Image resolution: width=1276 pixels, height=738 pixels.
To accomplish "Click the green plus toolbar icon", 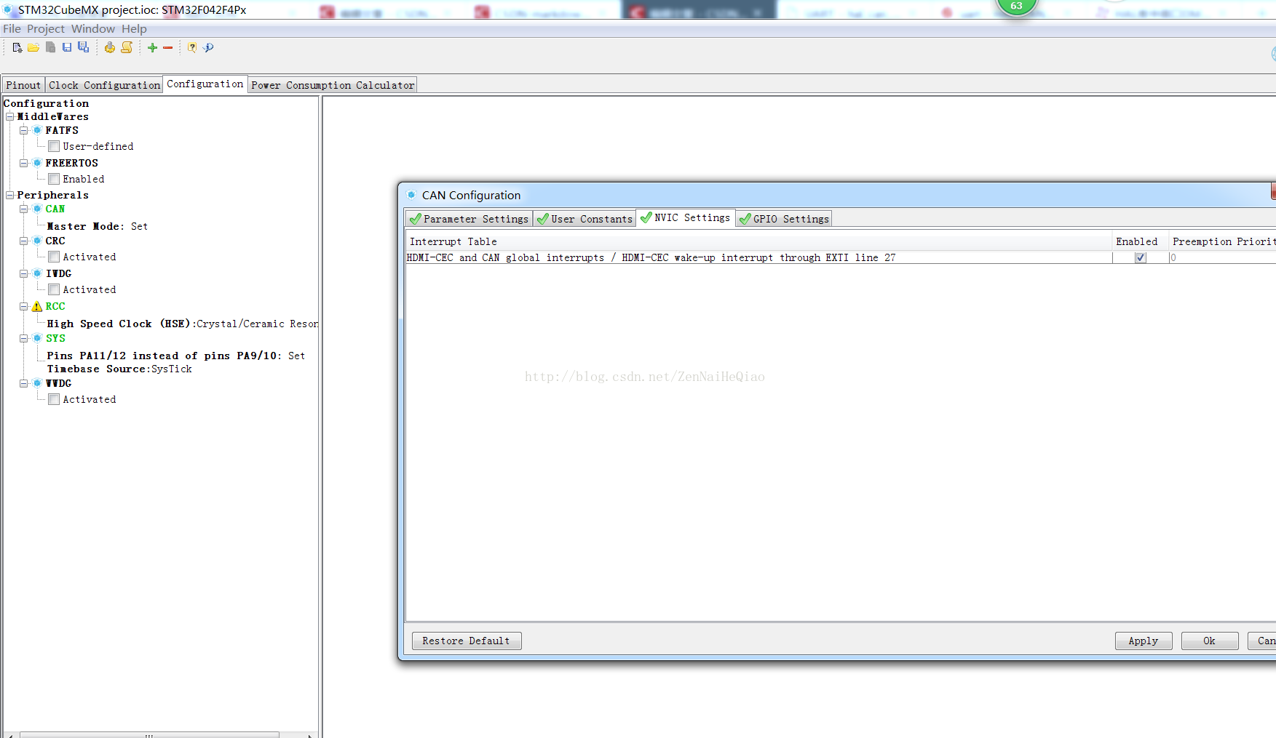I will click(x=152, y=48).
